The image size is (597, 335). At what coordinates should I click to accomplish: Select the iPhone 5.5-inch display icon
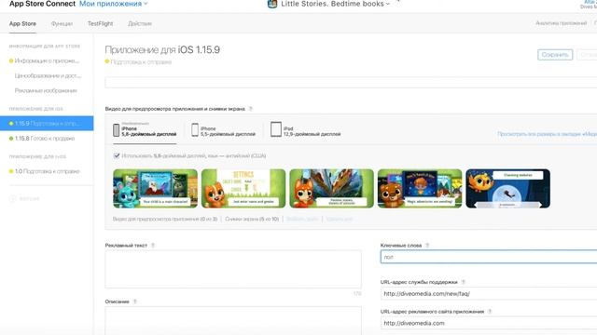(195, 130)
